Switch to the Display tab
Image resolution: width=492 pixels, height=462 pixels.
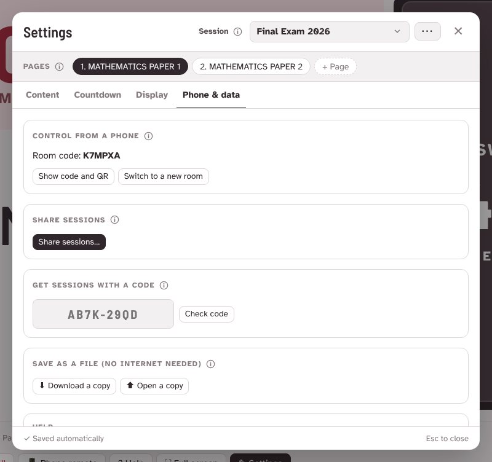pos(152,95)
